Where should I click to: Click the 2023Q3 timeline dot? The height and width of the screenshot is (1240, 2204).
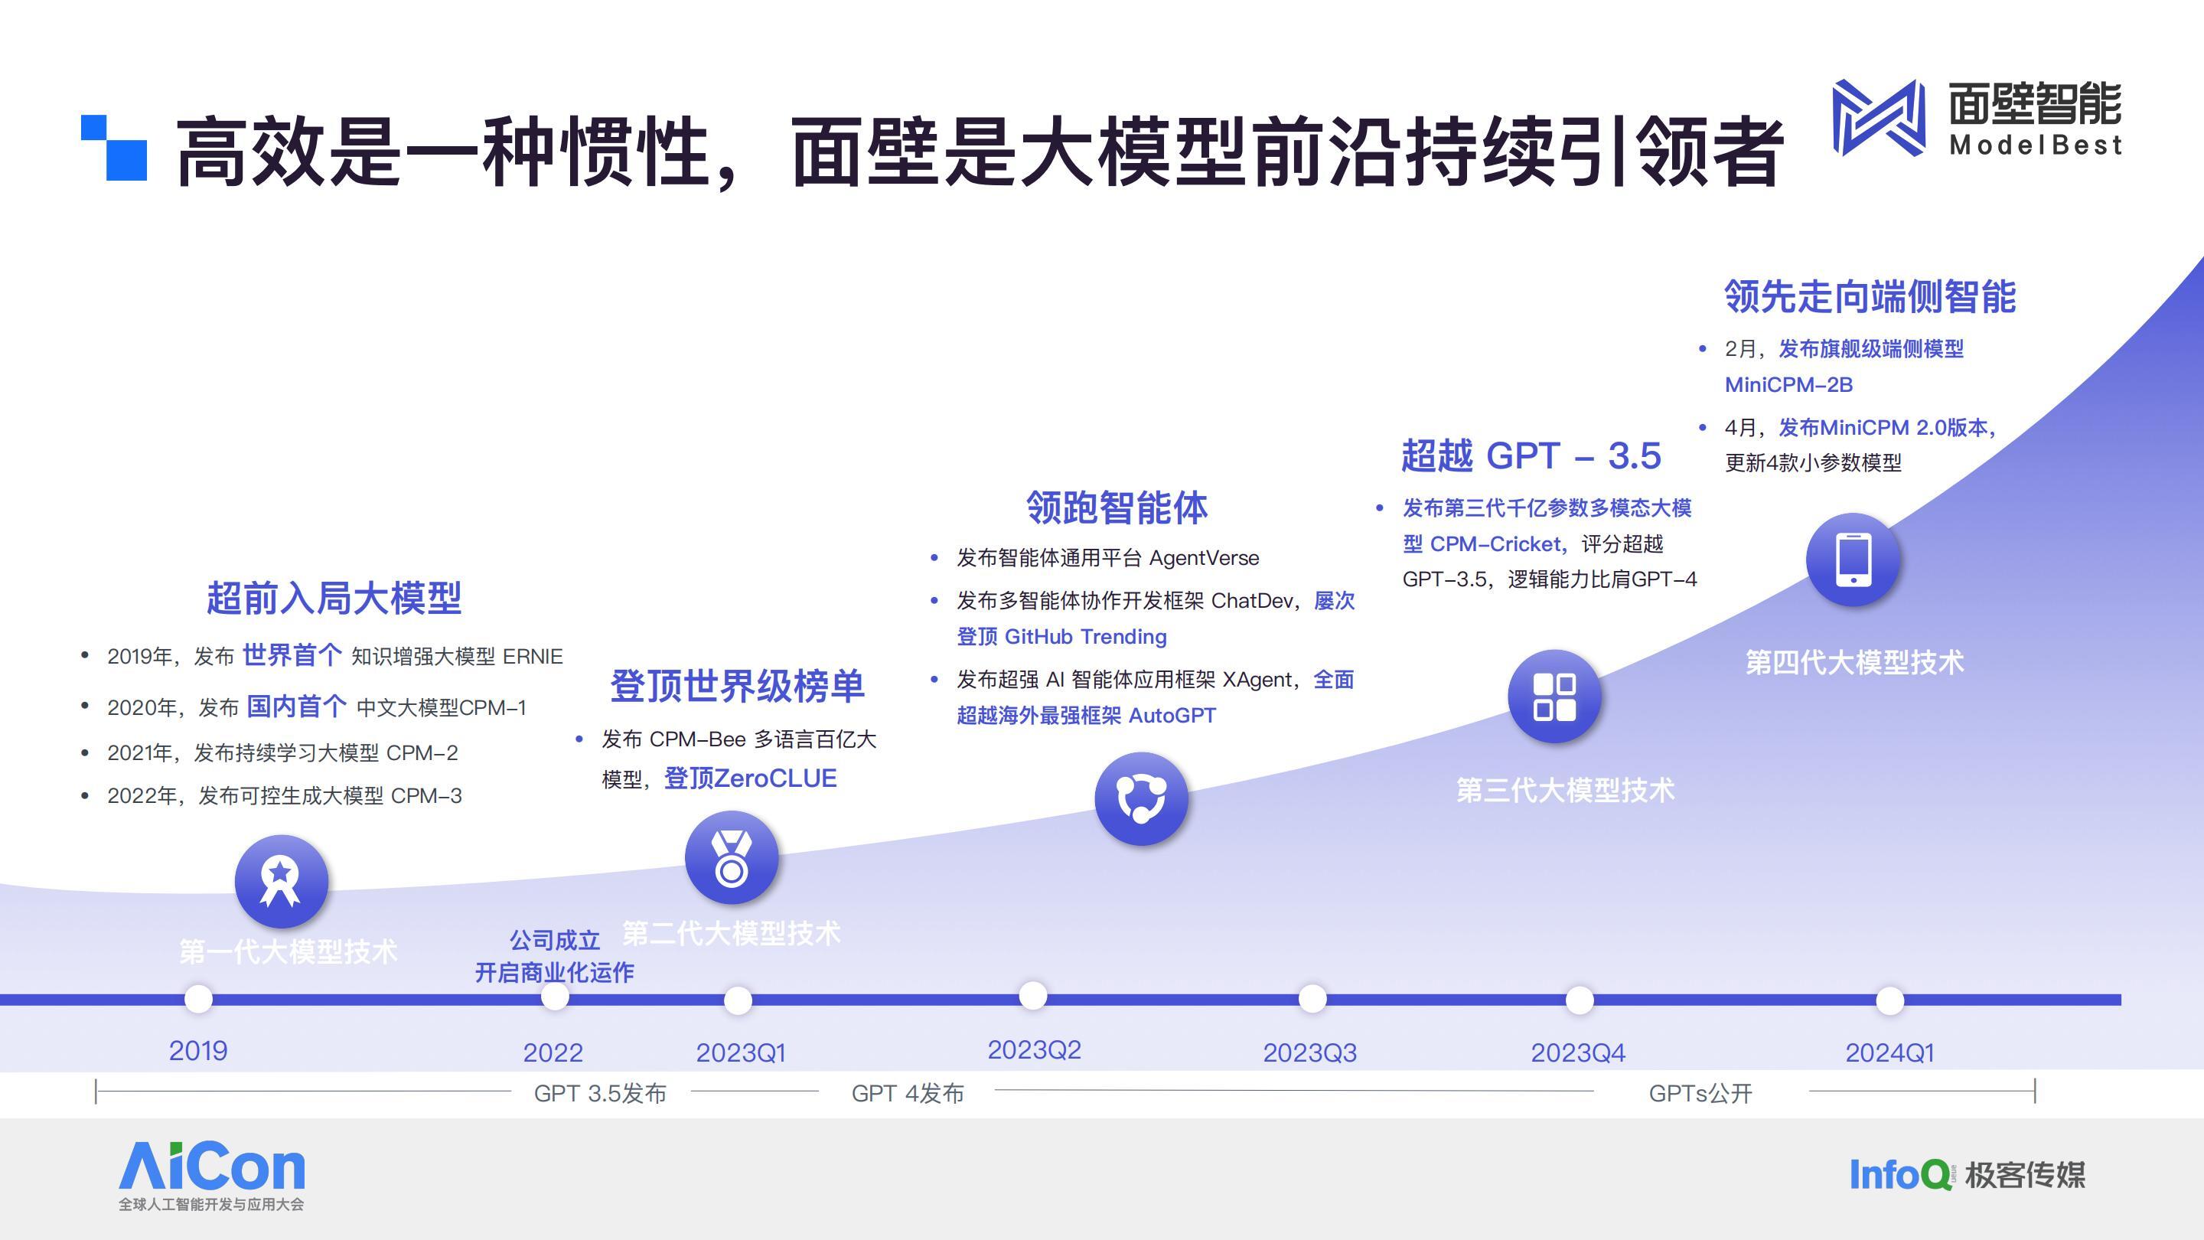pyautogui.click(x=1312, y=998)
